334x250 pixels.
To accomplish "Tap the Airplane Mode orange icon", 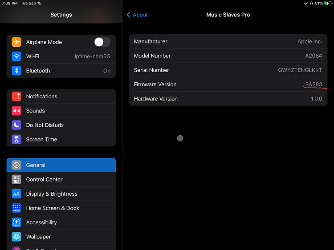I will pyautogui.click(x=16, y=42).
